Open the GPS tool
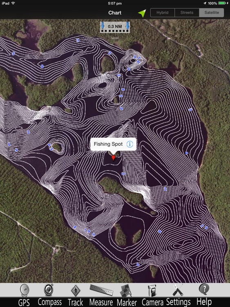230x307 pixels. [x=24, y=295]
